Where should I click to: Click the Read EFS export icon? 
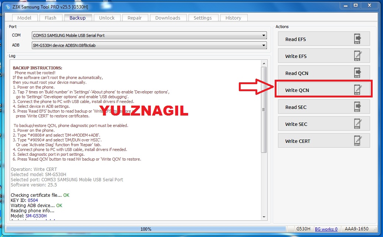point(357,39)
